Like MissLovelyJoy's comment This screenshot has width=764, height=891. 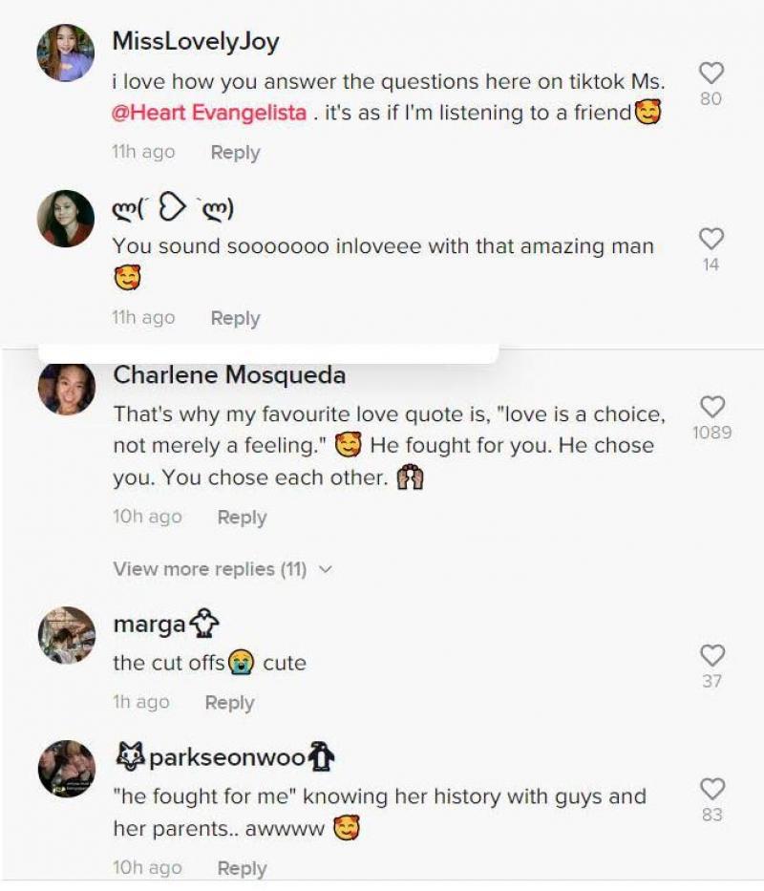point(711,73)
